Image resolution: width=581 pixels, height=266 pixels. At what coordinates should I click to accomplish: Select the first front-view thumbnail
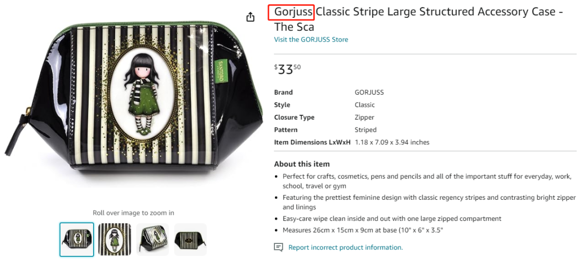[x=76, y=240]
